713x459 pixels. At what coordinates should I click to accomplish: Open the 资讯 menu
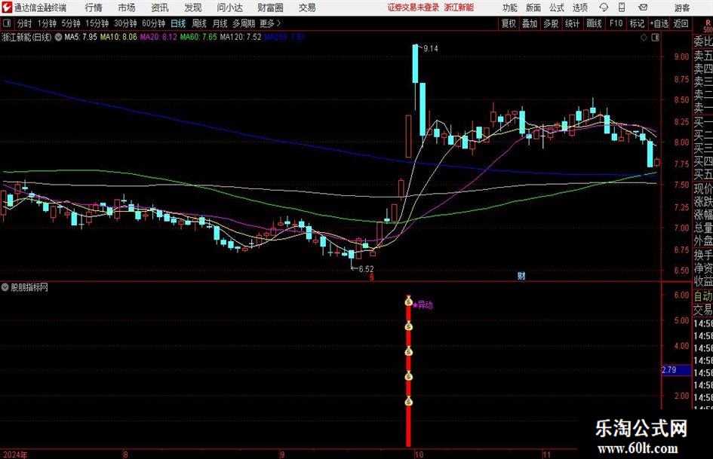[x=160, y=8]
